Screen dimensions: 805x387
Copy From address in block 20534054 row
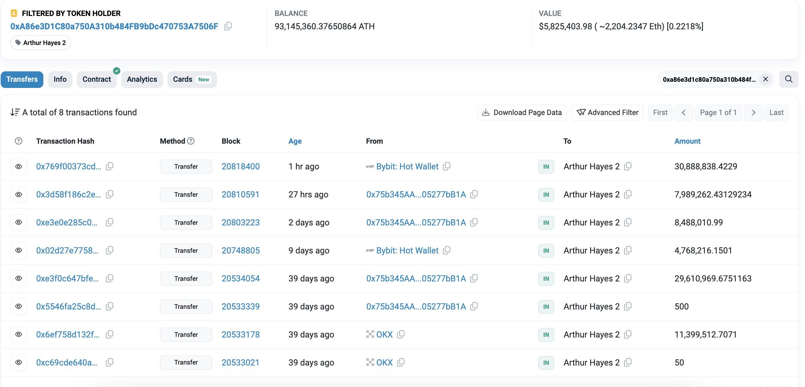[474, 278]
